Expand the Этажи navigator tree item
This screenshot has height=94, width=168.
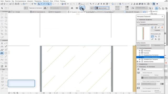pyautogui.click(x=150, y=14)
